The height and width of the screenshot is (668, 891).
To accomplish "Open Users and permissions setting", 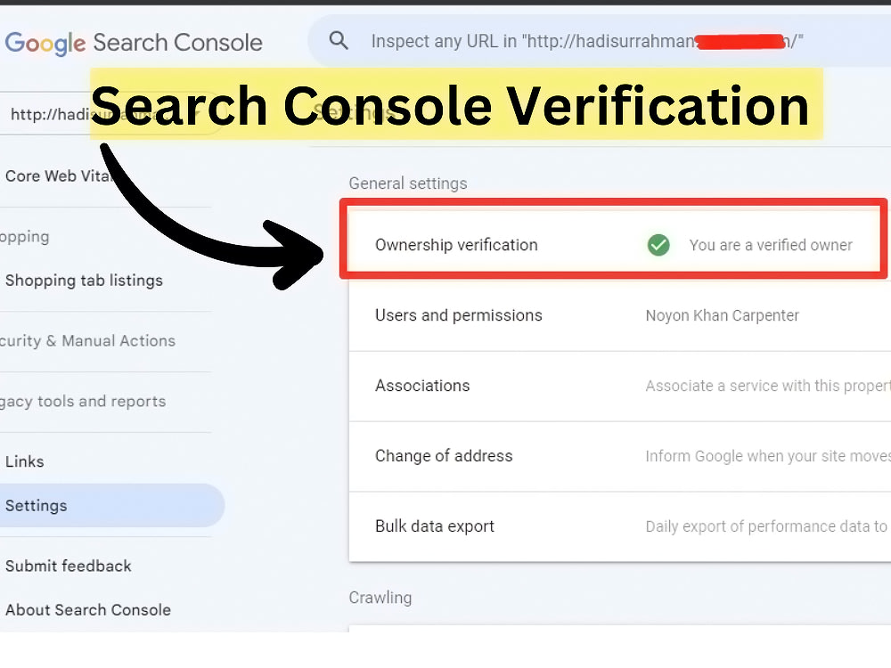I will [620, 316].
